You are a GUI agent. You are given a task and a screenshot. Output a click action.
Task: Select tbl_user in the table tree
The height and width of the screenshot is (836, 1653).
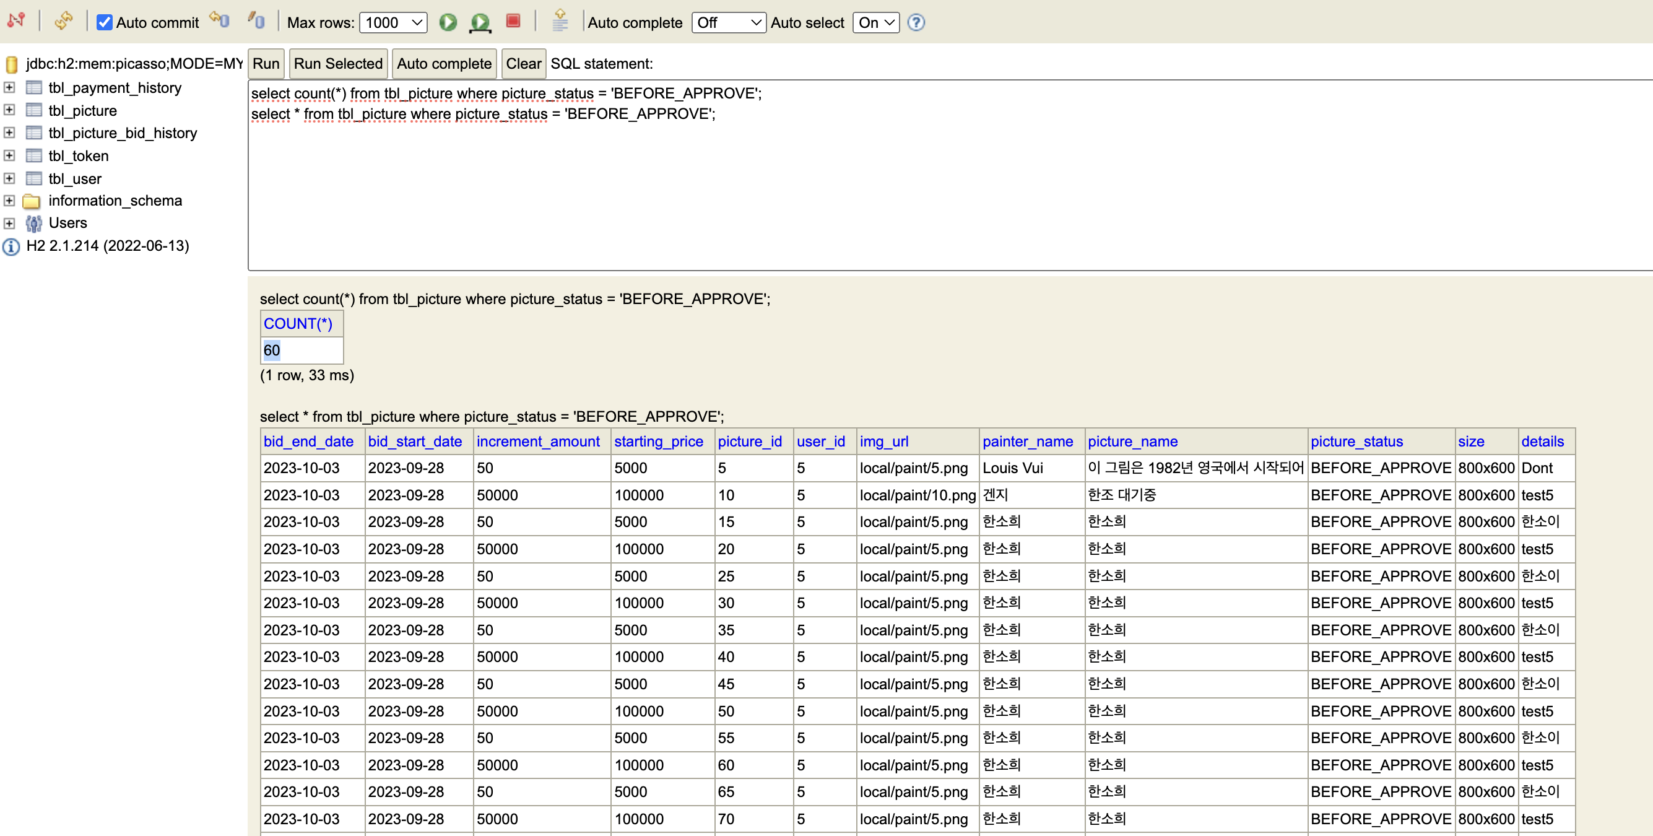point(74,178)
